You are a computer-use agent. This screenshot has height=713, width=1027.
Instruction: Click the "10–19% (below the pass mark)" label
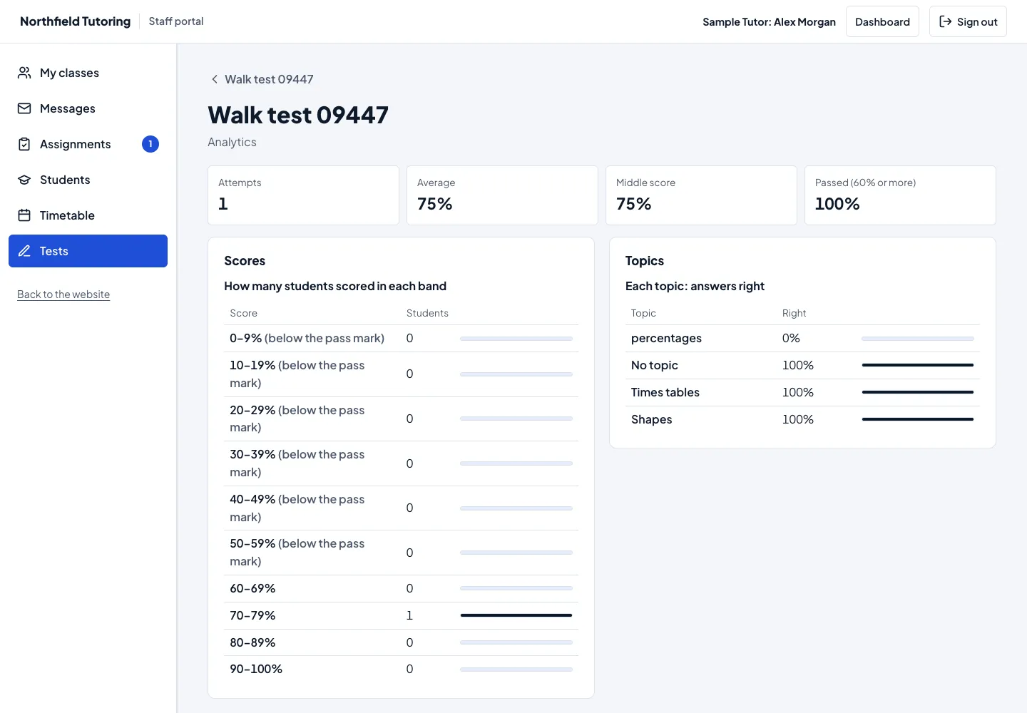pyautogui.click(x=297, y=374)
